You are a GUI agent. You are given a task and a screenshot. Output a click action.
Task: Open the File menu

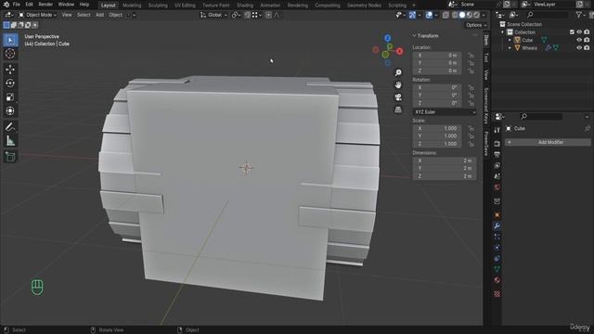[x=17, y=5]
